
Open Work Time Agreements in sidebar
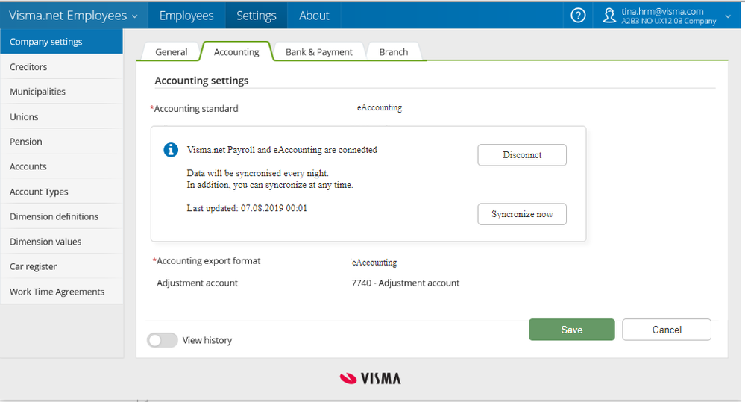pos(61,292)
